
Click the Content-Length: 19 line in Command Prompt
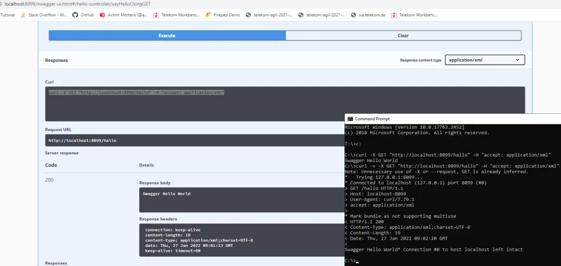tap(372, 233)
